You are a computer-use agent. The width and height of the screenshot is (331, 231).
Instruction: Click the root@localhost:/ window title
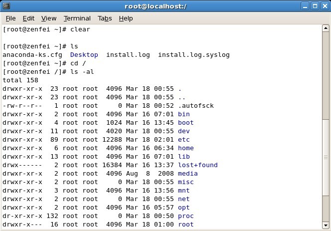click(x=156, y=6)
